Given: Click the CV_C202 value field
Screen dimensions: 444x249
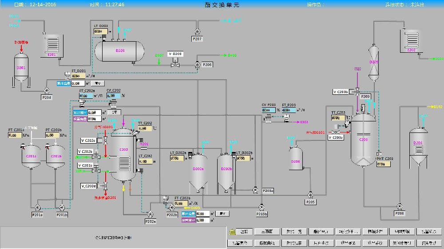Looking at the screenshot, I should coord(113,96).
